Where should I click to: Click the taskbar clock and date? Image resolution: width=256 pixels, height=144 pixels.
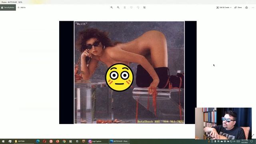pos(244,141)
